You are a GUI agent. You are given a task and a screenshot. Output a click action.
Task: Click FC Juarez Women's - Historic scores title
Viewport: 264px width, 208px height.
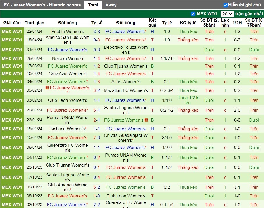[42, 5]
